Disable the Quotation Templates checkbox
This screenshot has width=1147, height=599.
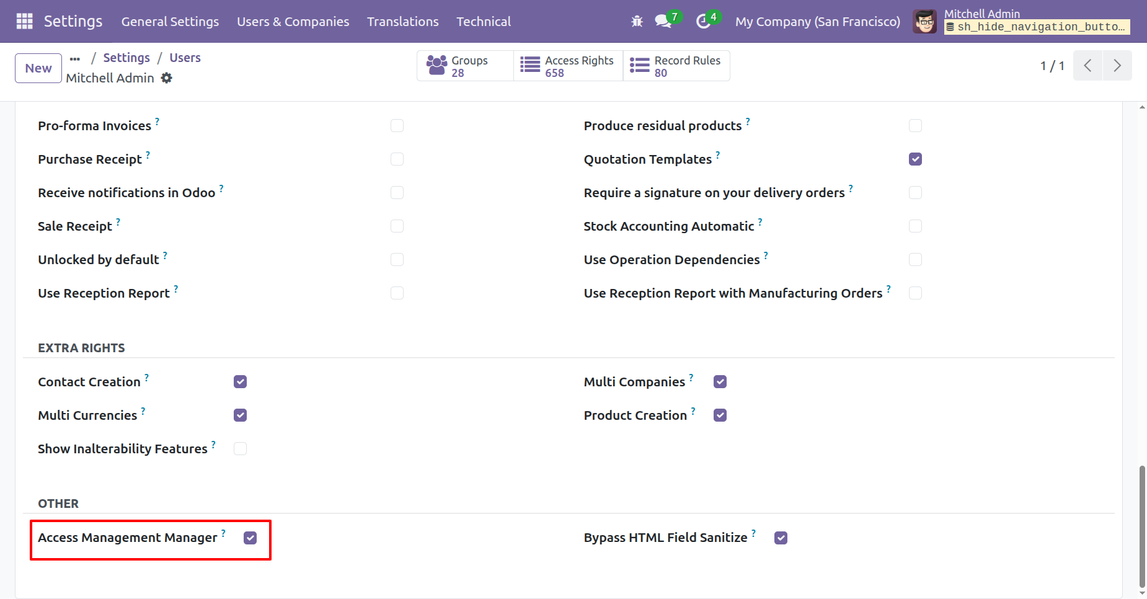(x=915, y=159)
